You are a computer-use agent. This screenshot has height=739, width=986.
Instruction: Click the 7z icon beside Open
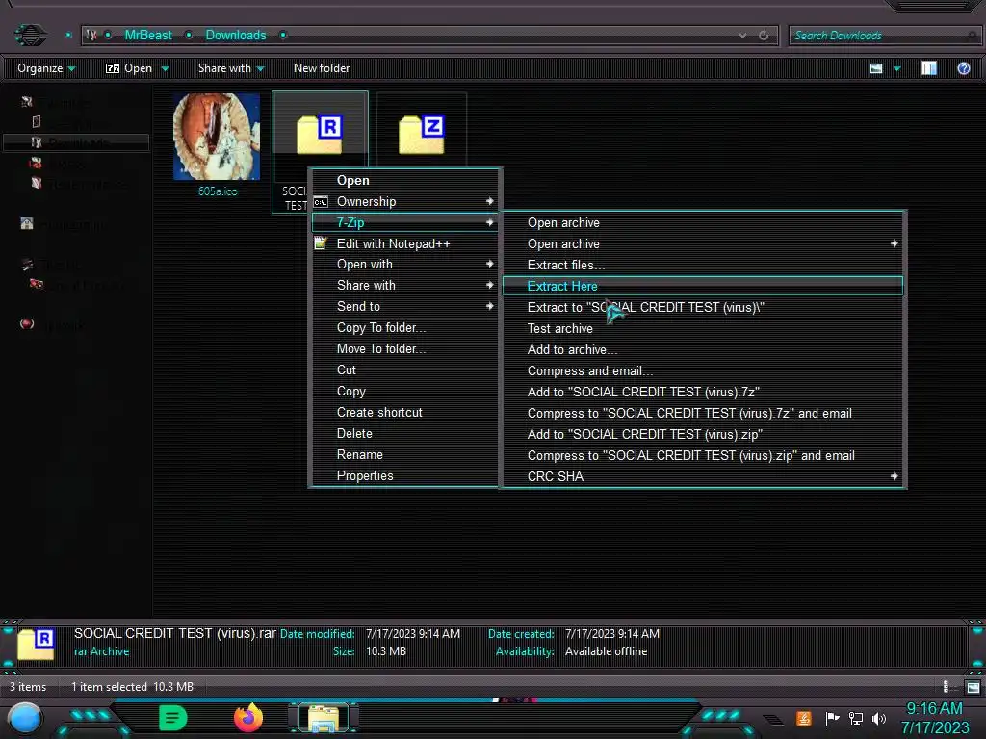click(x=113, y=68)
